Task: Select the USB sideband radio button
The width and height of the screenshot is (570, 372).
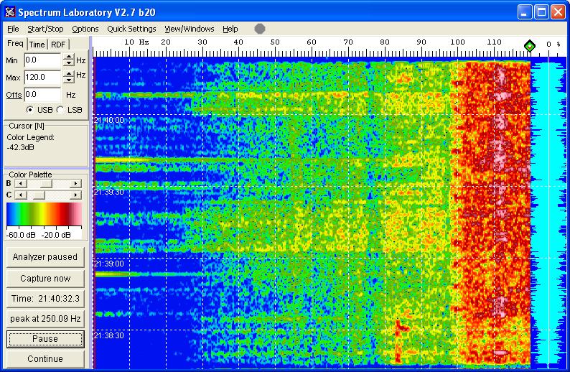Action: point(29,110)
